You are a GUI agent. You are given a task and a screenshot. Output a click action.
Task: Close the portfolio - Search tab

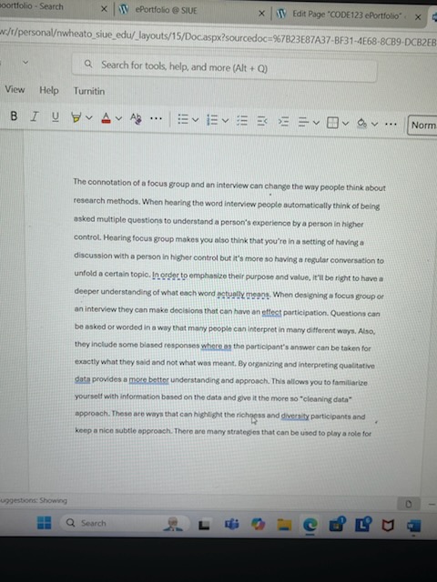click(x=104, y=9)
